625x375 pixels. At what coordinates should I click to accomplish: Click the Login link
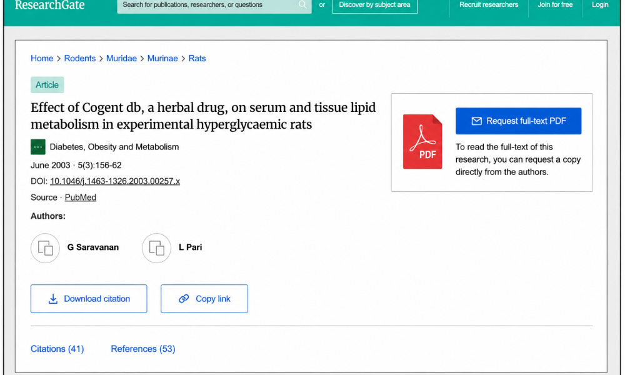click(600, 5)
